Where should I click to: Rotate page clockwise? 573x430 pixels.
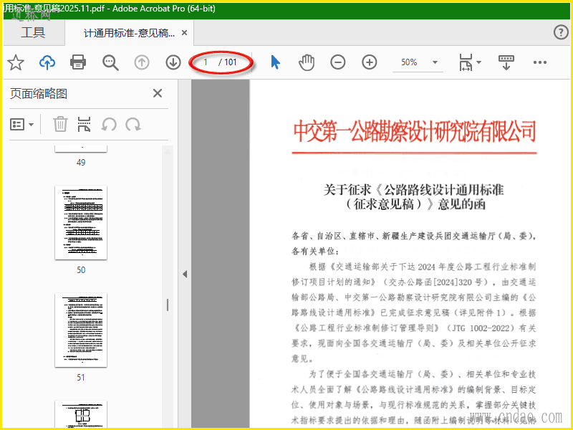[x=133, y=125]
